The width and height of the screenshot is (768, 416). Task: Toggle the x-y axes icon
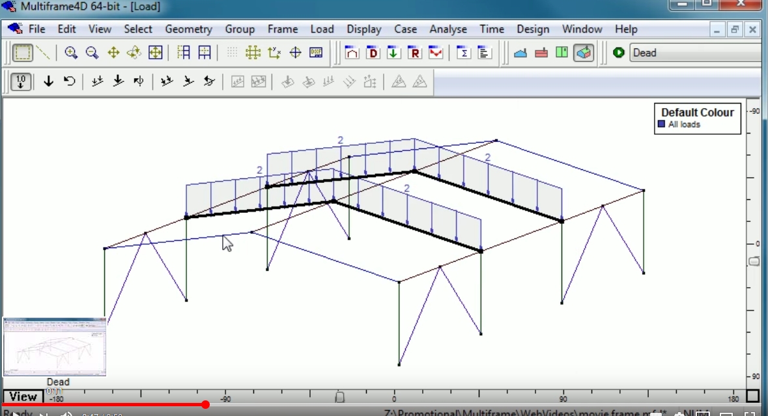(274, 53)
